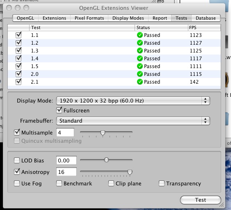Image resolution: width=231 pixels, height=210 pixels.
Task: Open the Framebuffer dropdown
Action: 133,121
